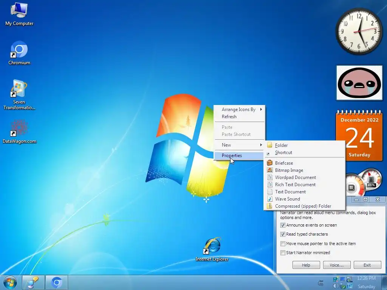387x290 pixels.
Task: Create a new Folder from the submenu
Action: [304, 145]
